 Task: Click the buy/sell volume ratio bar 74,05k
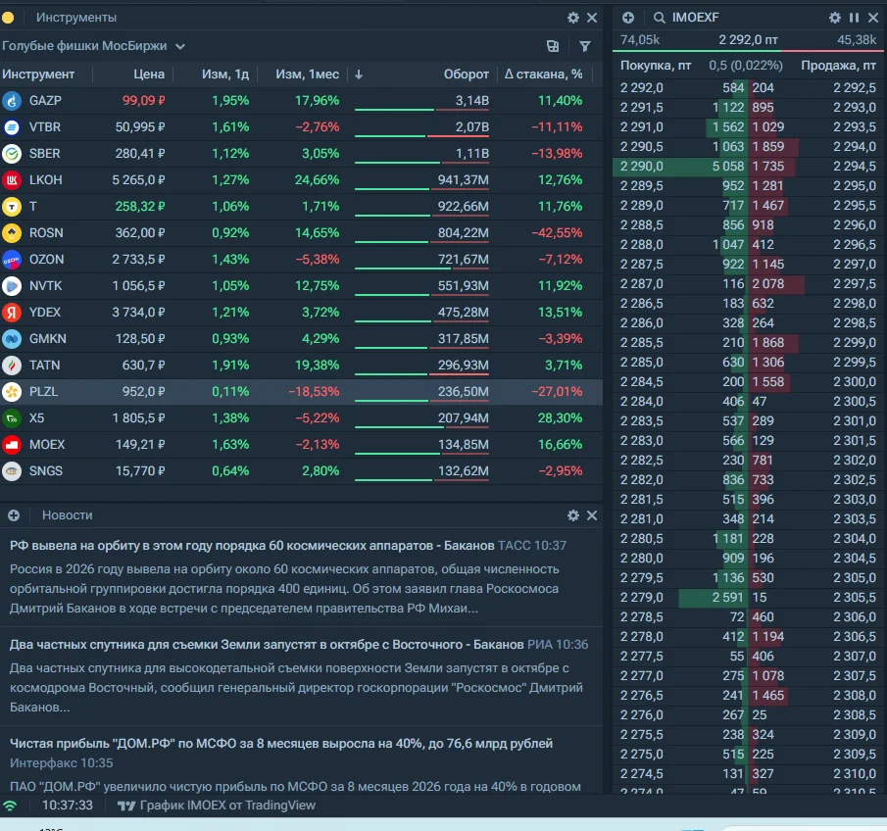pyautogui.click(x=748, y=51)
